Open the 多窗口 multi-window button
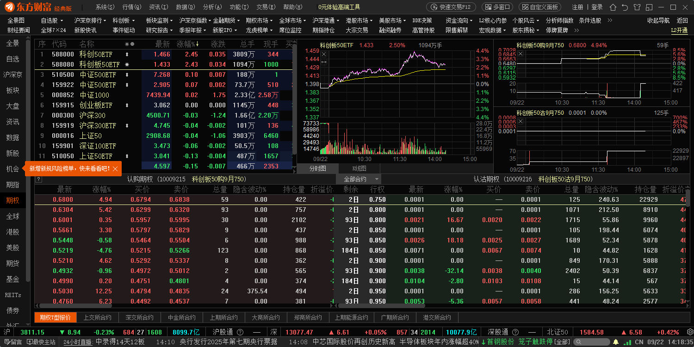Screen dimensions: 694x347 497,7
